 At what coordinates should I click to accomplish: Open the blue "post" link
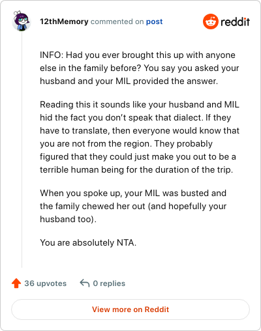[x=154, y=22]
